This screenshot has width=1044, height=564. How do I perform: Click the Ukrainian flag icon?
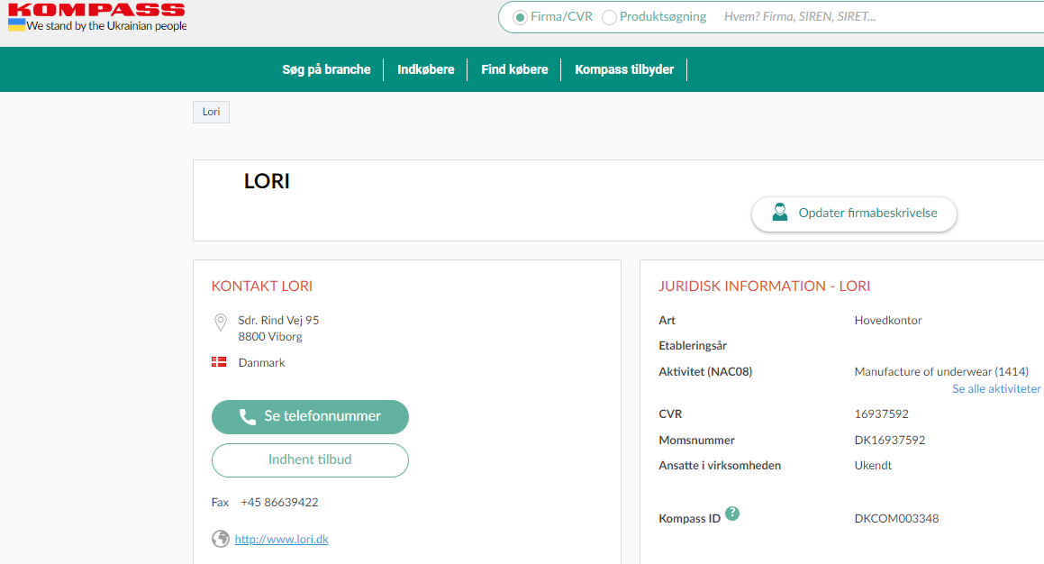(x=16, y=24)
